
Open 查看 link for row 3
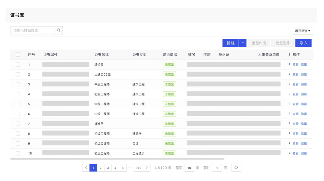pyautogui.click(x=295, y=84)
